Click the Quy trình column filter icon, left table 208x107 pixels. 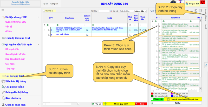57,25
